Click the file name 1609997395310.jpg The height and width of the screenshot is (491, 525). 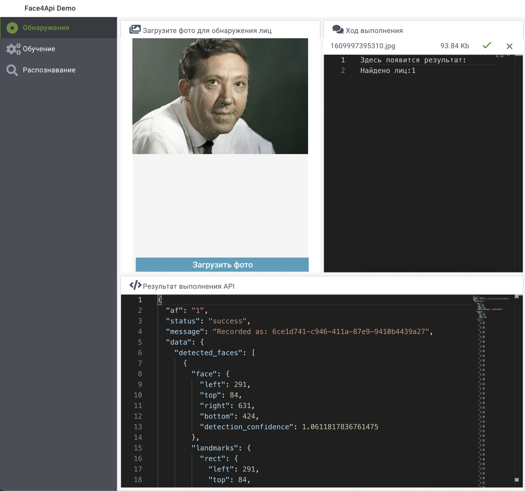363,46
